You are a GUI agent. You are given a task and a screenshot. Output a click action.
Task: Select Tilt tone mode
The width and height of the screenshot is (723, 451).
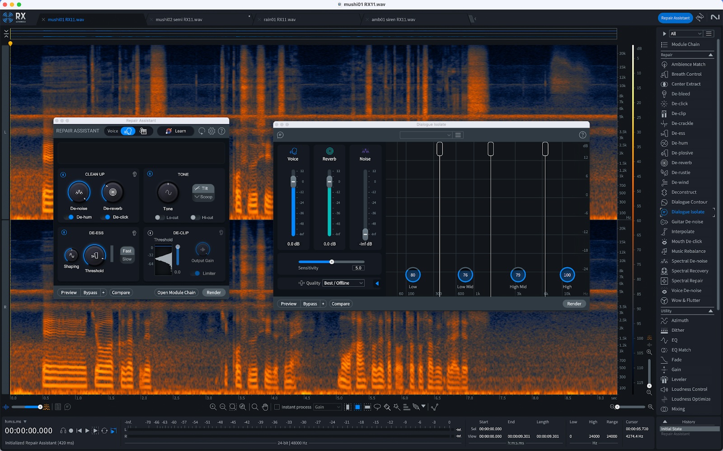(203, 188)
